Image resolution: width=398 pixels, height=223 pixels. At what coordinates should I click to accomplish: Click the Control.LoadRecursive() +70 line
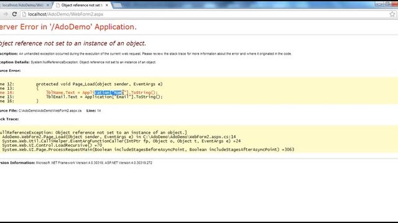coord(52,146)
